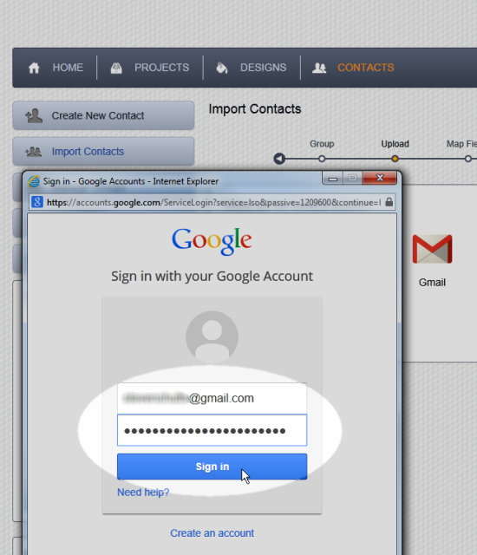Click the Contacts people icon
The width and height of the screenshot is (477, 555).
tap(319, 68)
